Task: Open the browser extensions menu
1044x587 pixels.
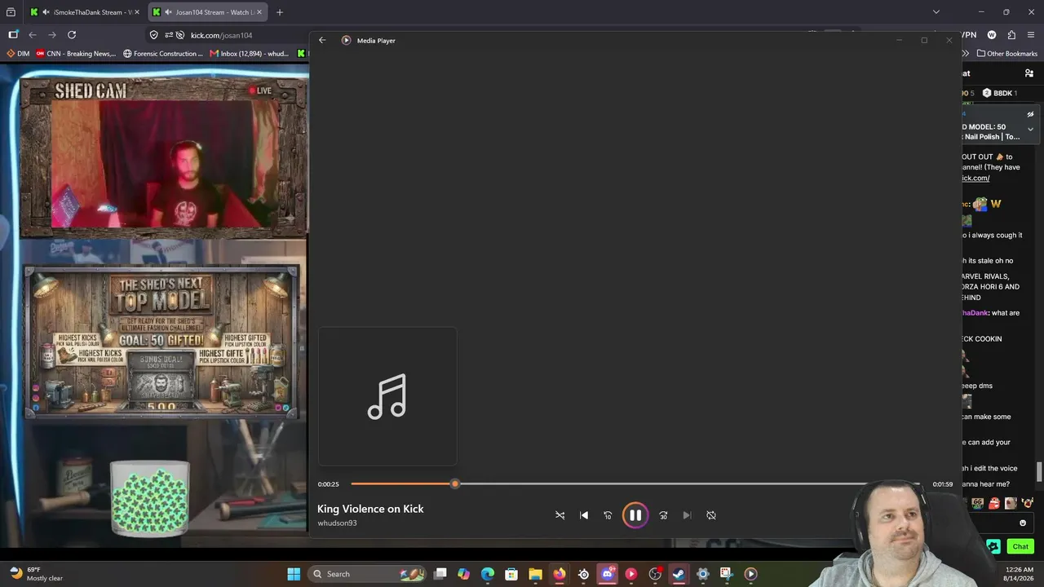Action: 1011,35
